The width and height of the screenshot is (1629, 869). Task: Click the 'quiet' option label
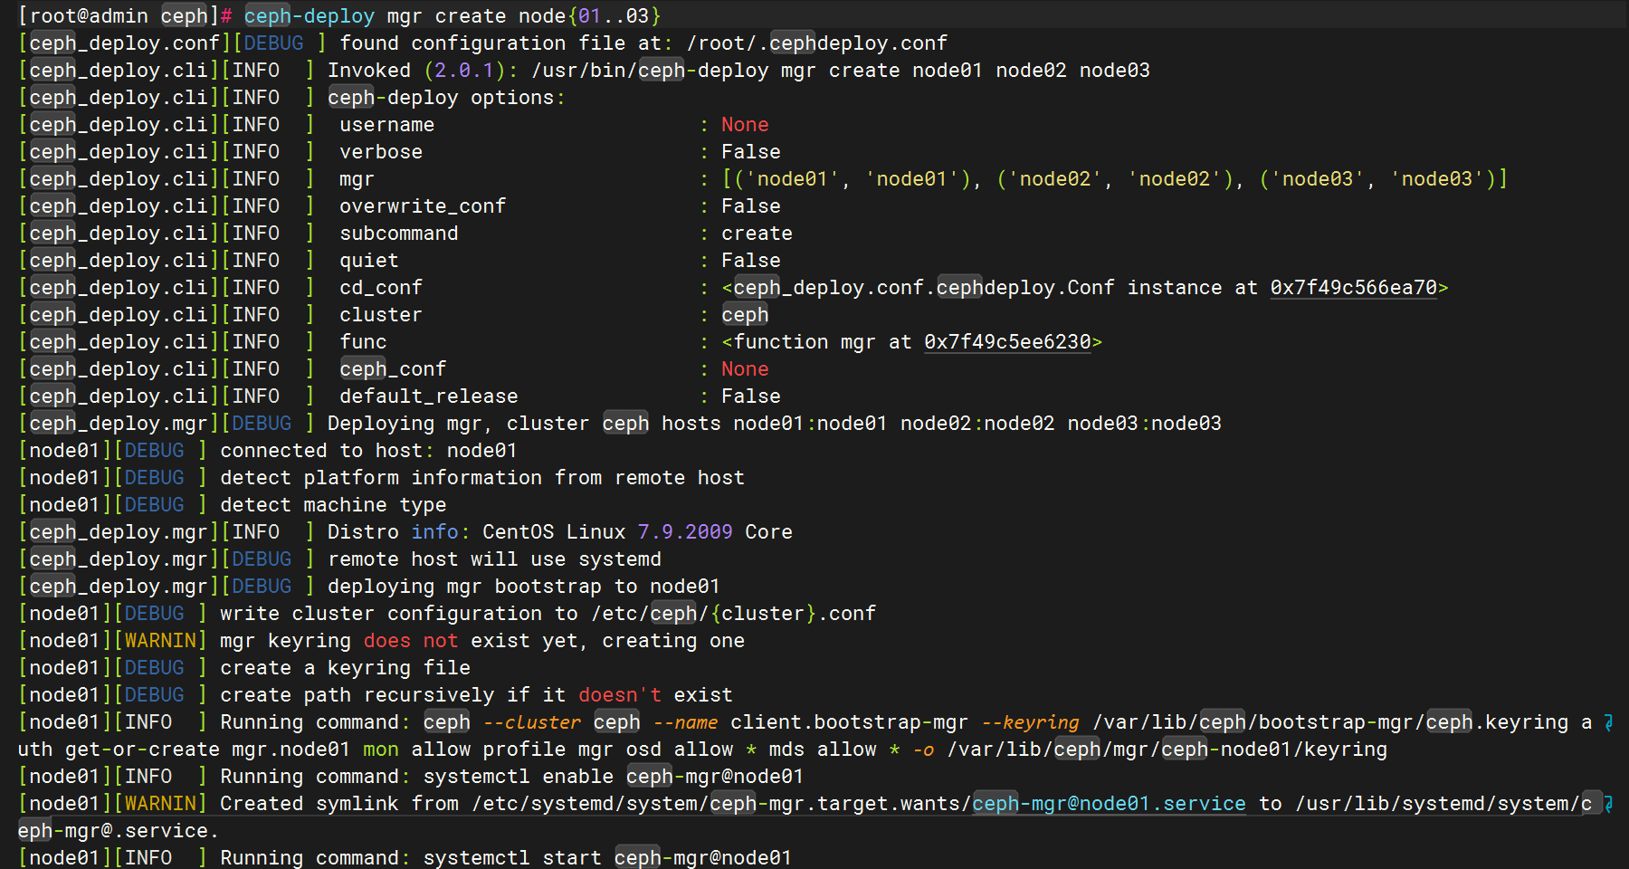click(x=369, y=261)
